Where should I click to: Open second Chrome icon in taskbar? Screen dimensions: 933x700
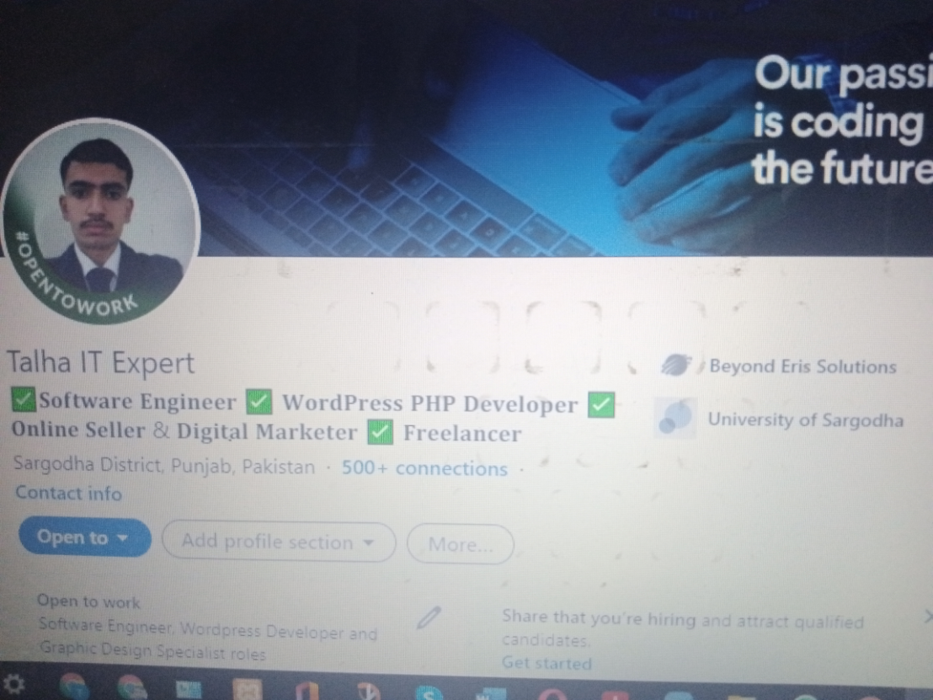[132, 687]
